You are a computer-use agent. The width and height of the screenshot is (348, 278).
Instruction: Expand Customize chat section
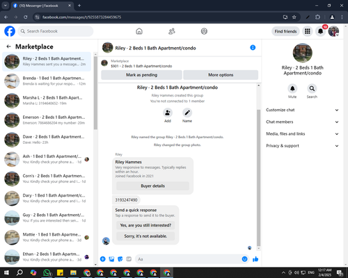point(302,110)
